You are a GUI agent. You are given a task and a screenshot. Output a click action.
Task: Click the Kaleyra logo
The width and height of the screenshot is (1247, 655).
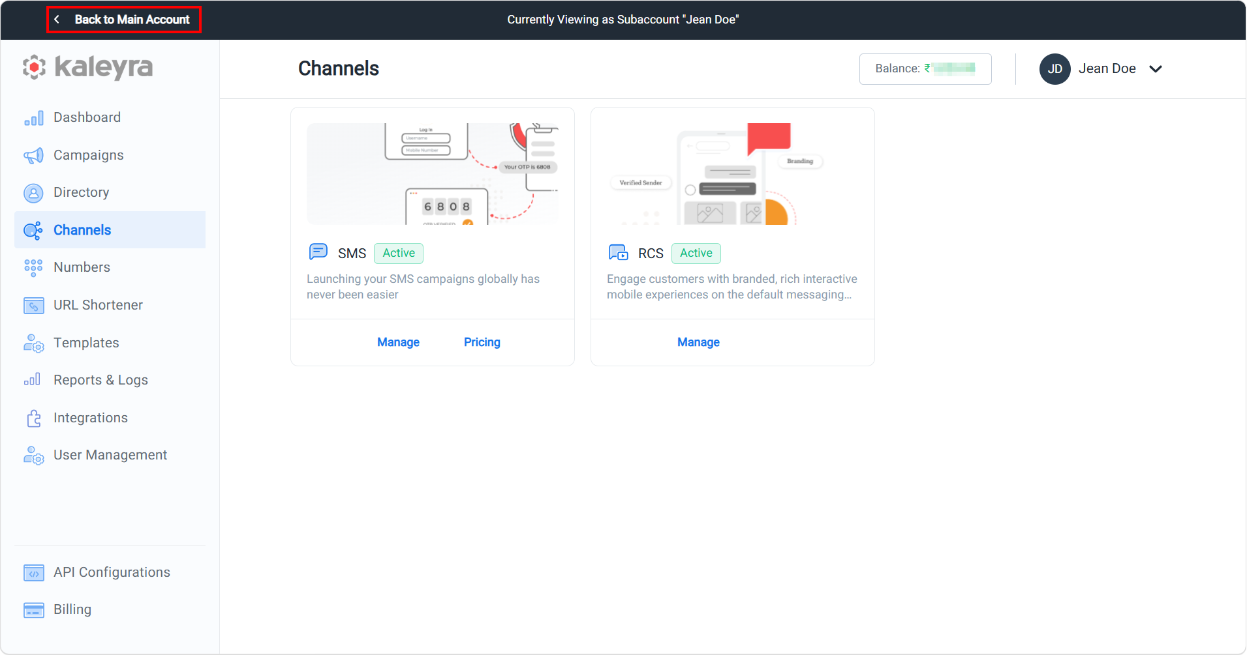88,67
